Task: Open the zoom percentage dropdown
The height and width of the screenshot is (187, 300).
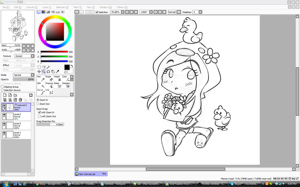Action: pyautogui.click(x=123, y=12)
